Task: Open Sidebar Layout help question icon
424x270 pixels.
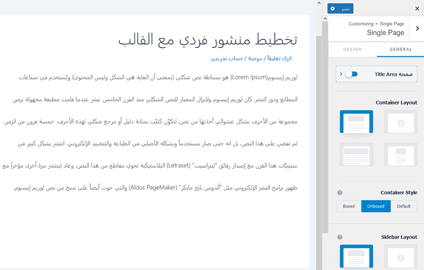Action: coord(340,237)
